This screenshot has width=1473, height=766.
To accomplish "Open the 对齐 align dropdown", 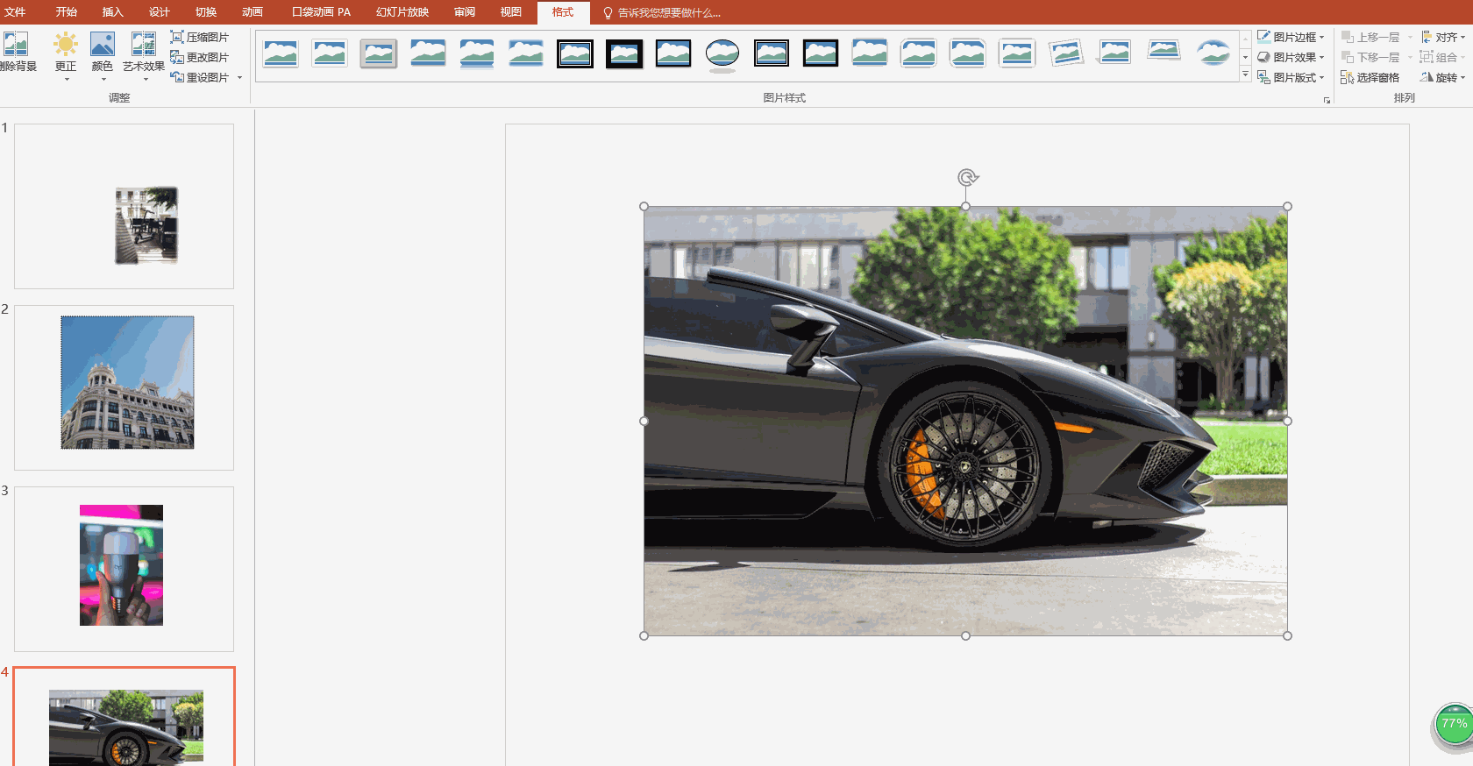I will (1443, 37).
